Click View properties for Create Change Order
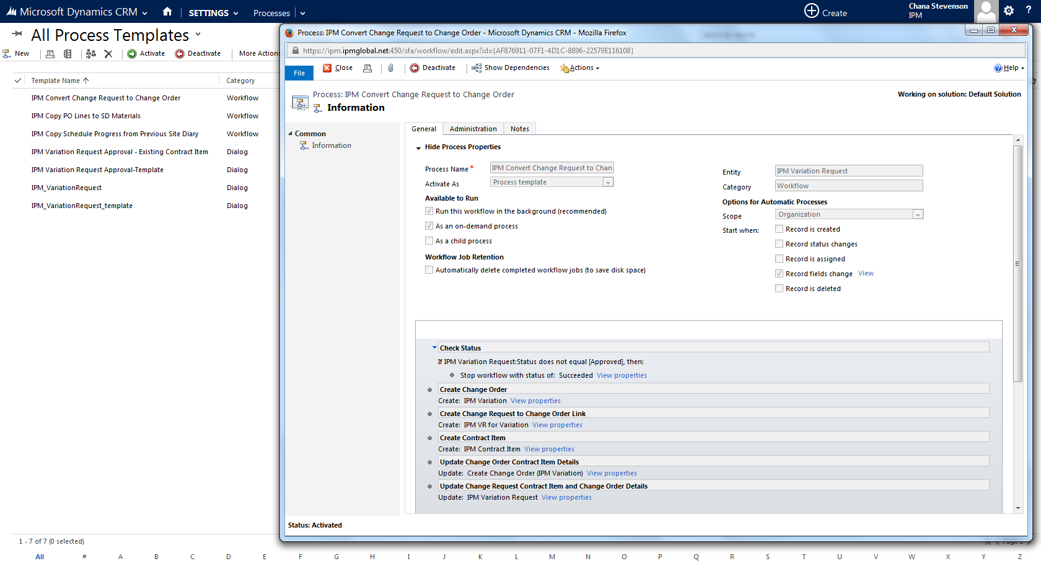This screenshot has height=561, width=1041. (x=535, y=401)
